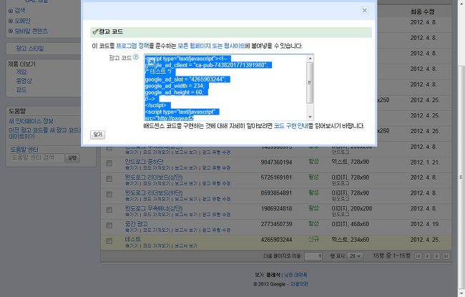Expand the 도메인 tree item
The height and width of the screenshot is (297, 465).
(x=11, y=21)
